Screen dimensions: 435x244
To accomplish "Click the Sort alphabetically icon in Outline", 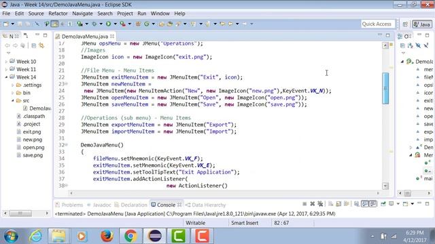I will point(410,45).
